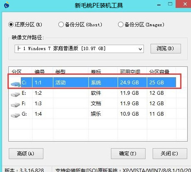191x172 pixels.
Task: Click the 浏览 (B) browse button
Action: [x=166, y=48]
